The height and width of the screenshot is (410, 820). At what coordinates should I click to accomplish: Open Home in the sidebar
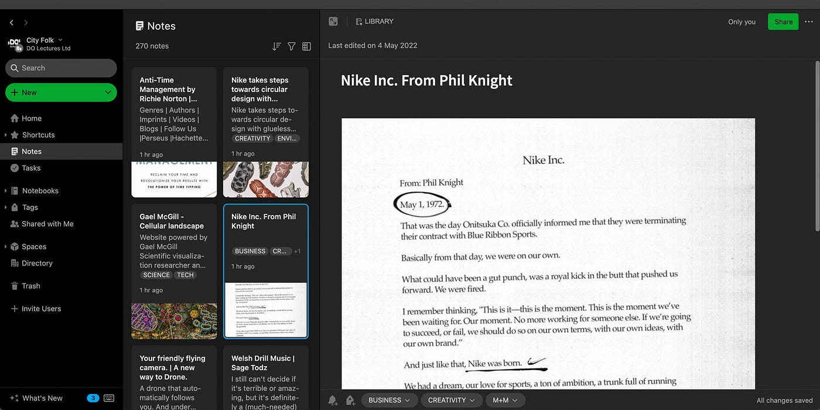[x=32, y=118]
